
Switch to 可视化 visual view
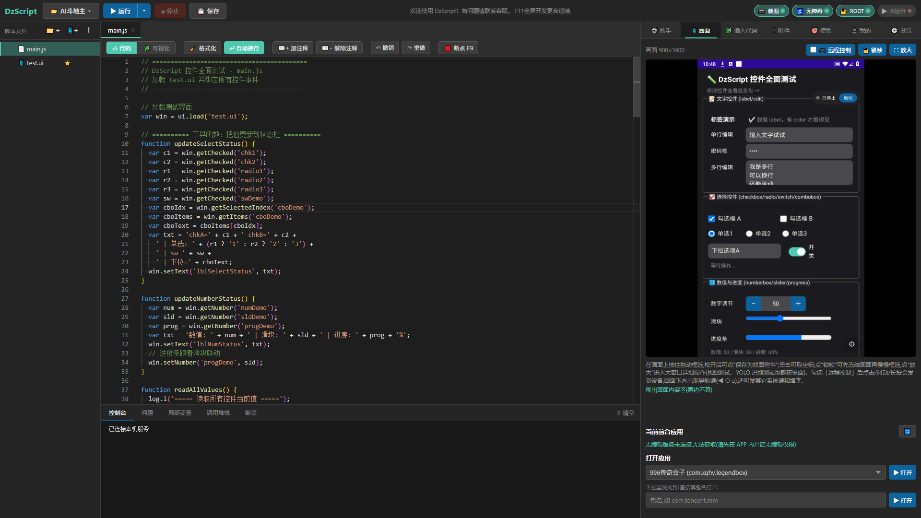click(x=157, y=48)
